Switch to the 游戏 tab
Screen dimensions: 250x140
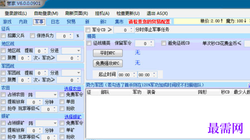pos(7,21)
